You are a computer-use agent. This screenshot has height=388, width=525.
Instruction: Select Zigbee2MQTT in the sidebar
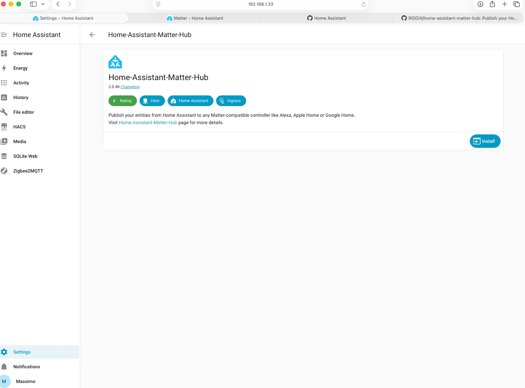coord(39,171)
